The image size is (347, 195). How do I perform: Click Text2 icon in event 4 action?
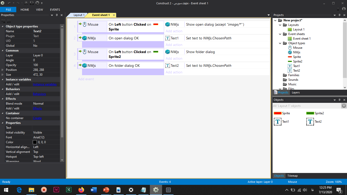168,66
